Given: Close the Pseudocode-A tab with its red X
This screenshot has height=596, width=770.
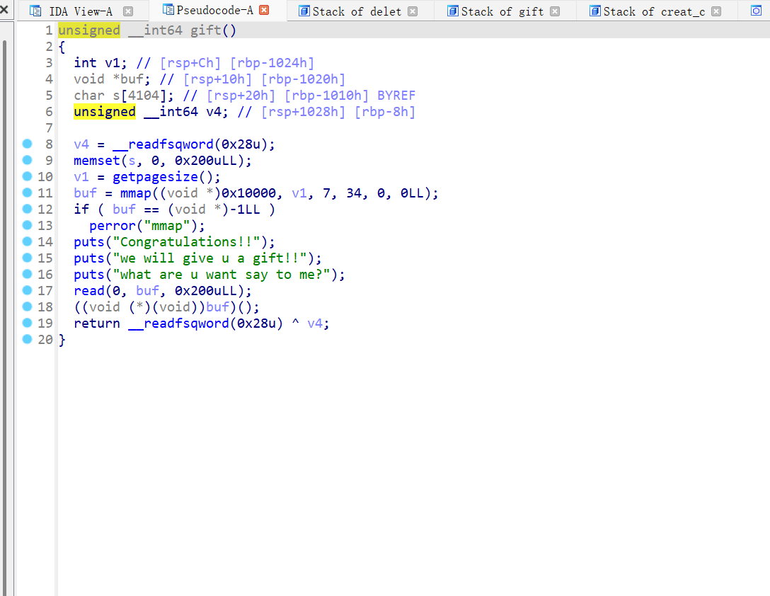Looking at the screenshot, I should (263, 10).
